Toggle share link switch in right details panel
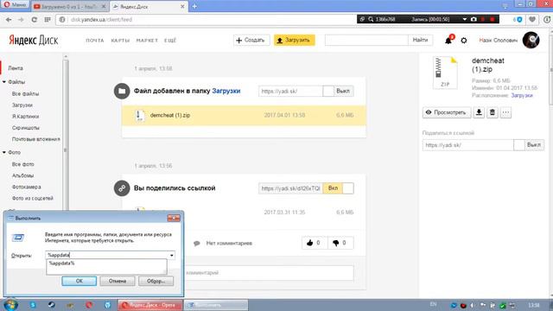 coord(529,145)
